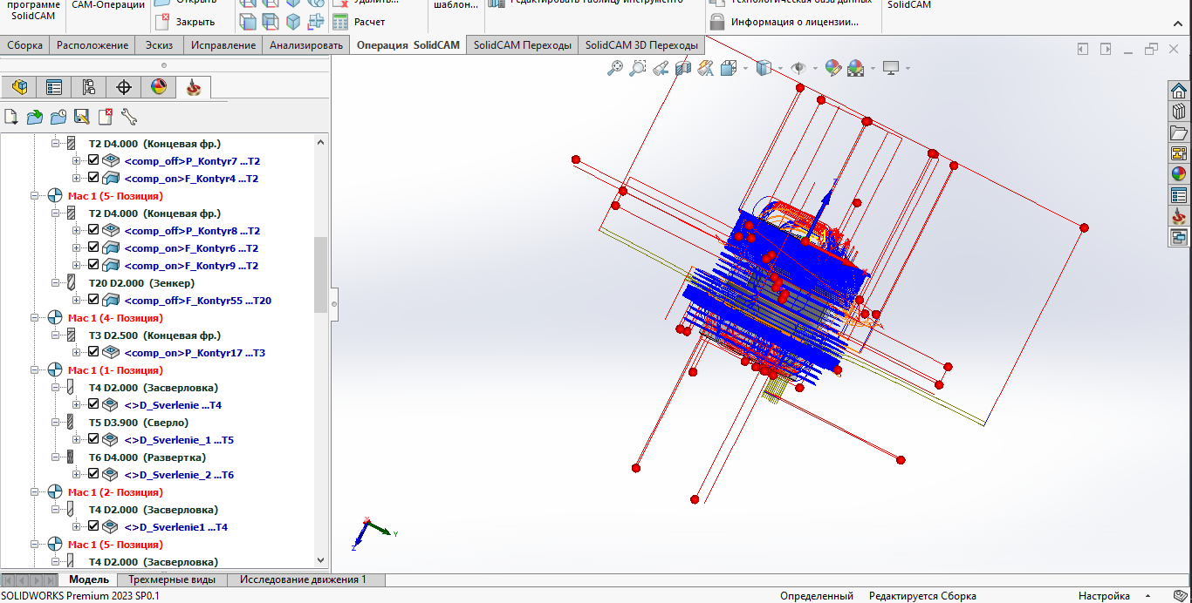
Task: Collapse the Mac 1 (4- Позиция) tree node
Action: (35, 318)
